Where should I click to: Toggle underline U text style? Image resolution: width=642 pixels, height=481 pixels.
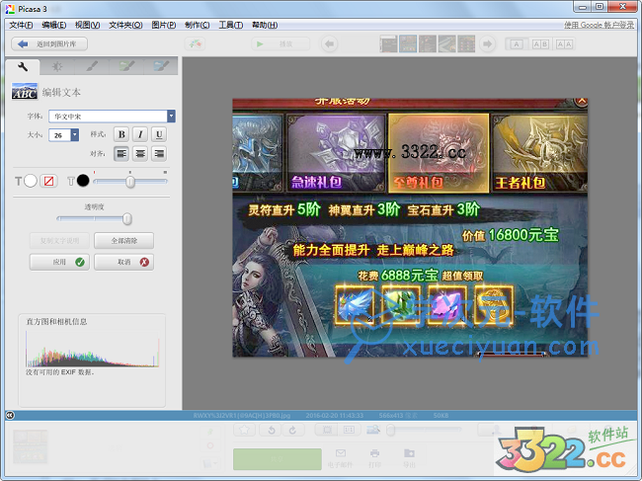(x=159, y=134)
